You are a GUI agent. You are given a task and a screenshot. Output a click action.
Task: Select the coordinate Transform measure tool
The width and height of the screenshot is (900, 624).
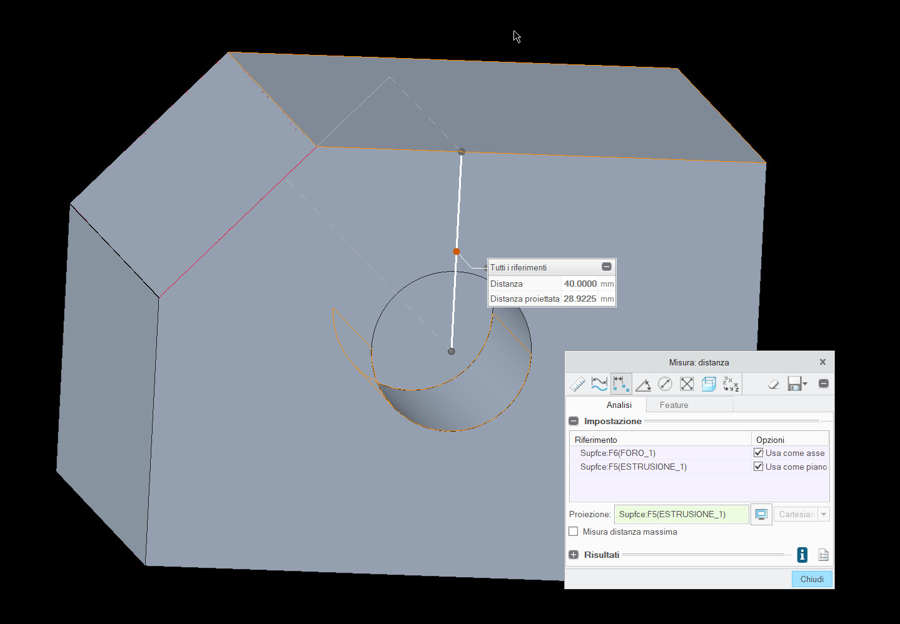(731, 384)
